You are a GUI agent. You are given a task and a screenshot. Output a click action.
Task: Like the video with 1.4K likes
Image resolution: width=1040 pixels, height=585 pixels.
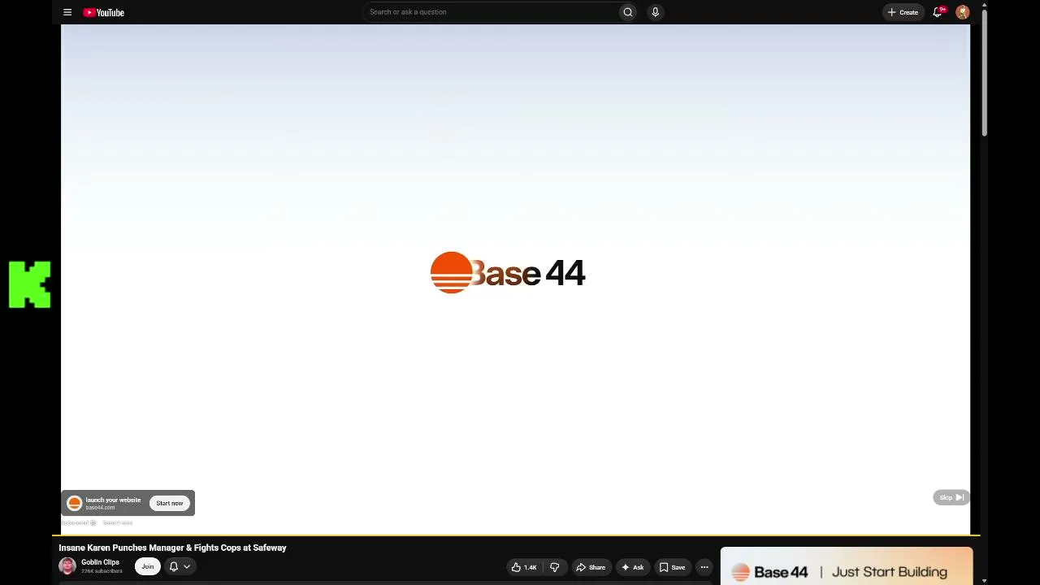click(524, 567)
